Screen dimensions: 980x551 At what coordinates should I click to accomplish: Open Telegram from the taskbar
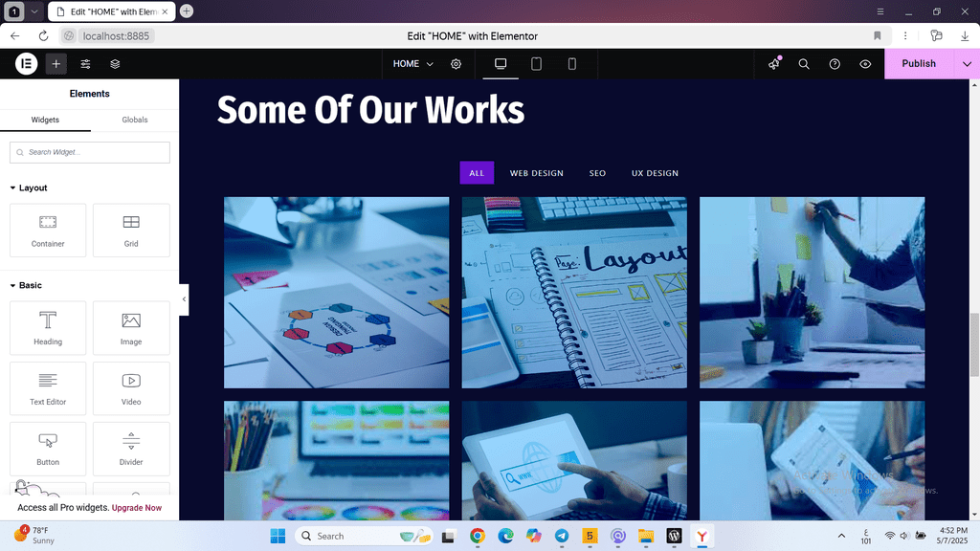[562, 536]
